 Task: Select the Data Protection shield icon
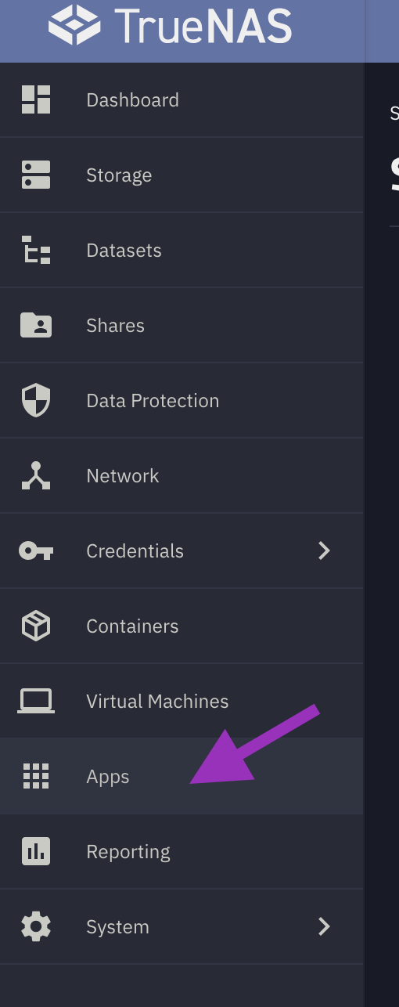coord(36,401)
